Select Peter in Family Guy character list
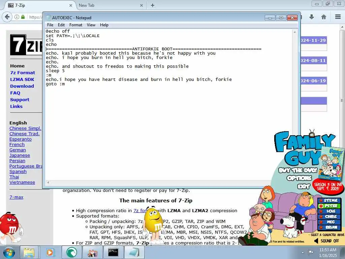This screenshot has height=259, width=345. tap(329, 206)
